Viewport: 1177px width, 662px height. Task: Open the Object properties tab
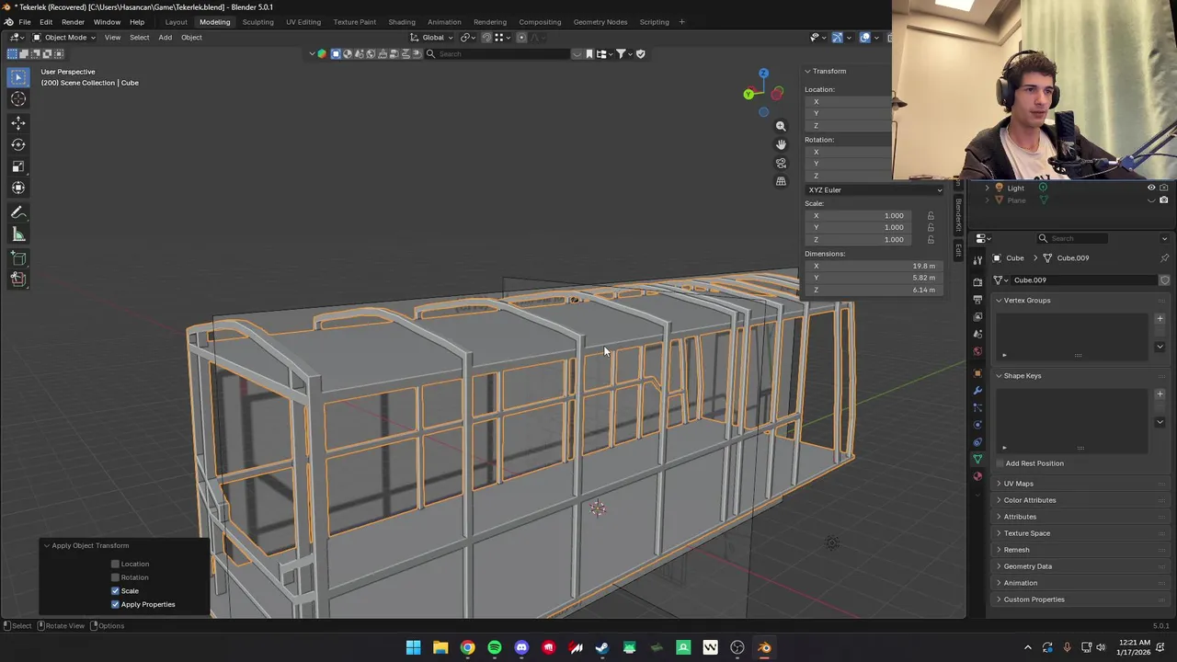977,373
